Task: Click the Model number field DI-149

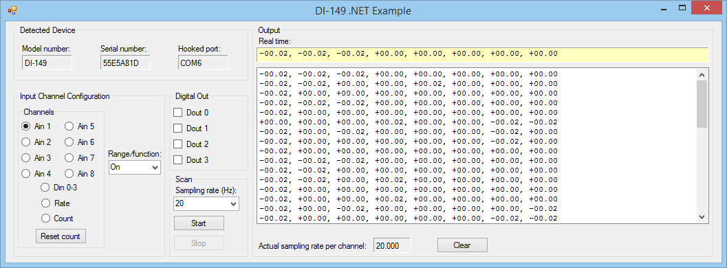Action: pyautogui.click(x=47, y=63)
